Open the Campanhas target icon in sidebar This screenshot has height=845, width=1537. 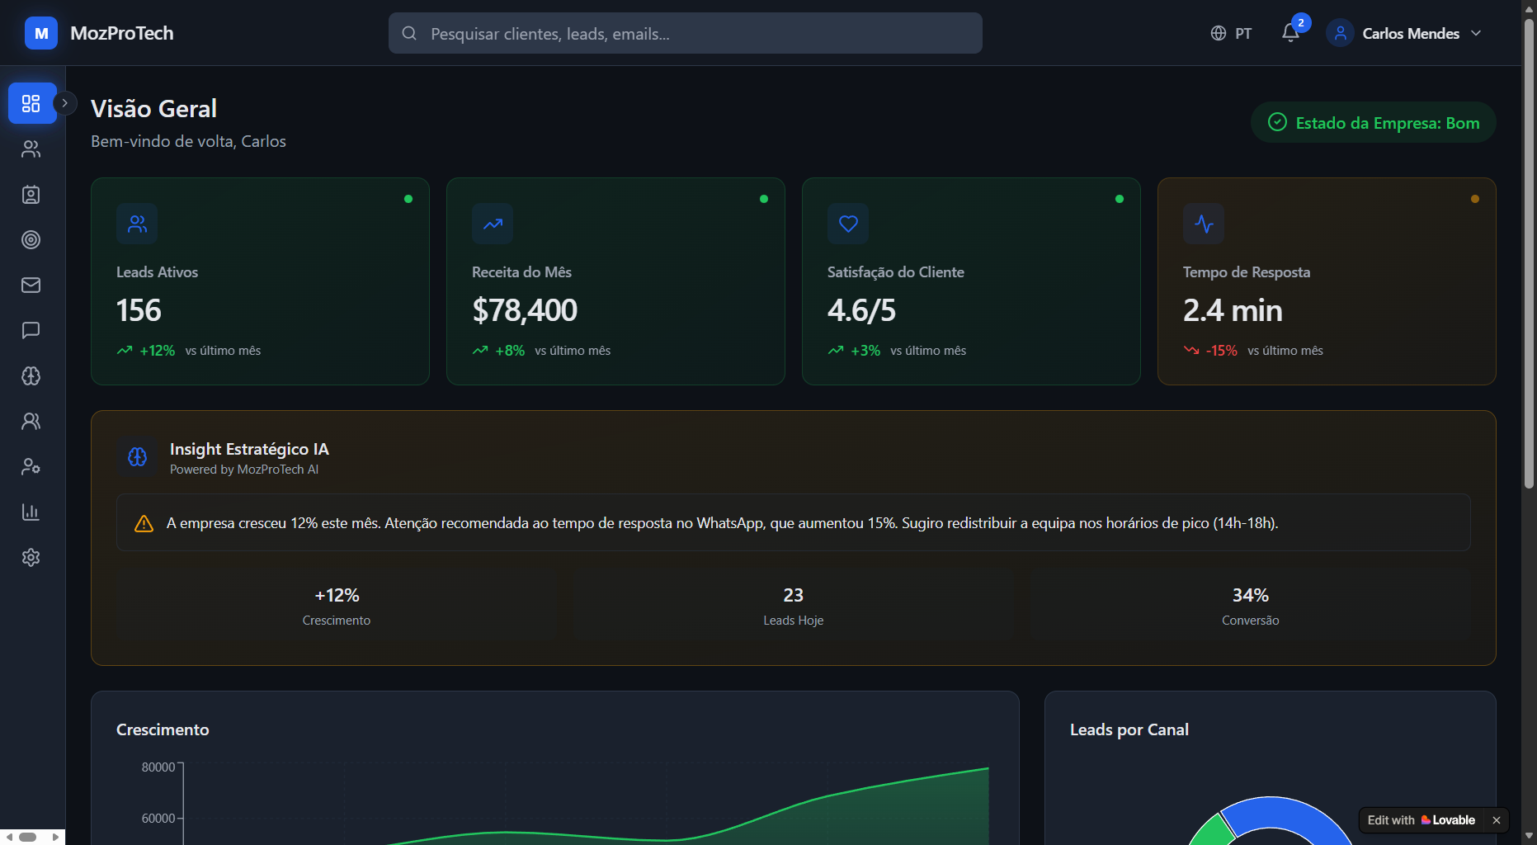click(31, 239)
